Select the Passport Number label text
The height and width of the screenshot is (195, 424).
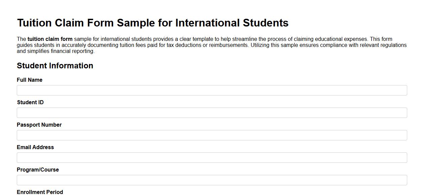pyautogui.click(x=39, y=125)
